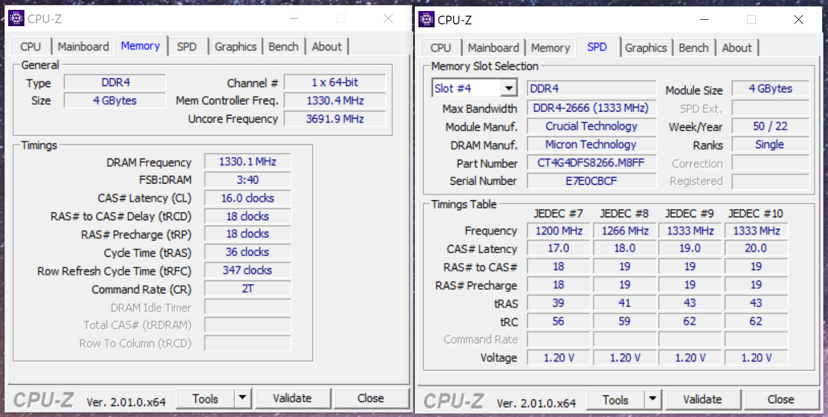Open Graphics tab in the right window
The image size is (828, 417).
click(646, 48)
